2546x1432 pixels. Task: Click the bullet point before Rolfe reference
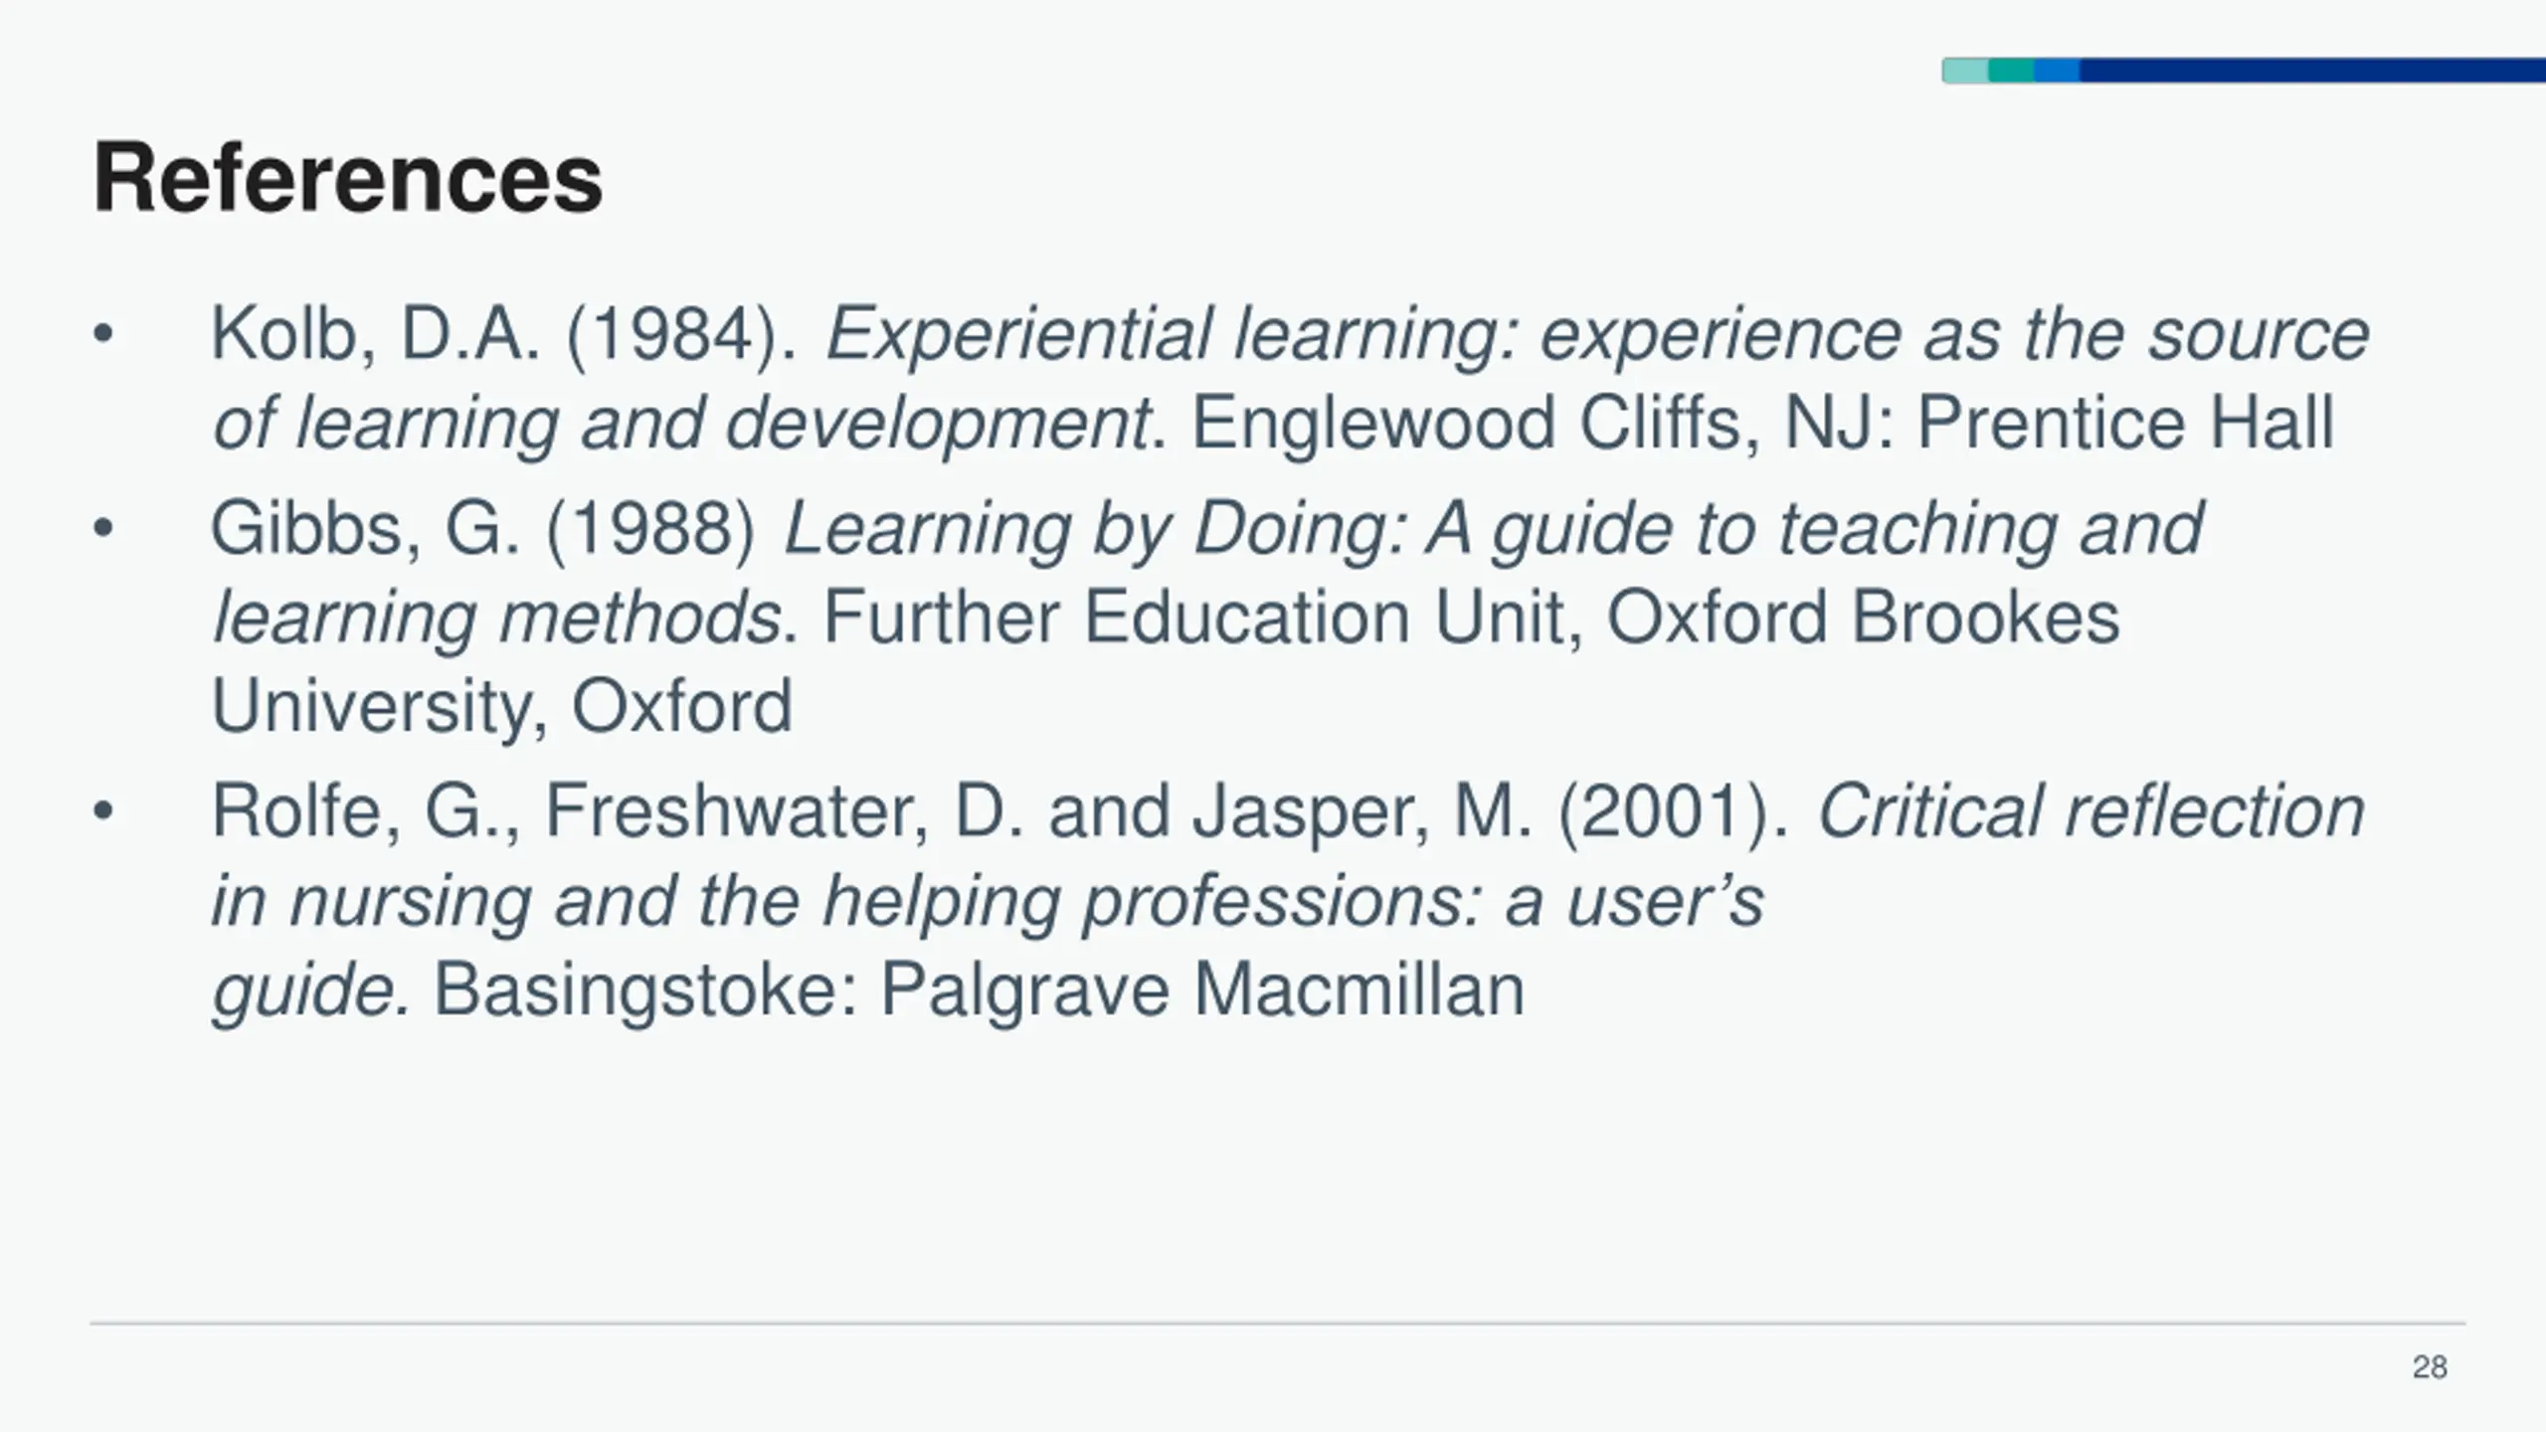[x=103, y=812]
